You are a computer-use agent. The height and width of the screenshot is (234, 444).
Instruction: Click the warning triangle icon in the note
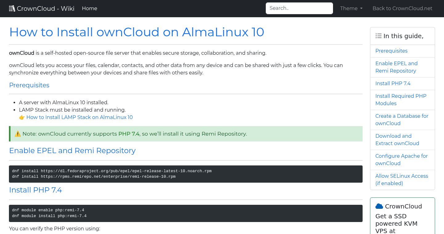click(18, 133)
